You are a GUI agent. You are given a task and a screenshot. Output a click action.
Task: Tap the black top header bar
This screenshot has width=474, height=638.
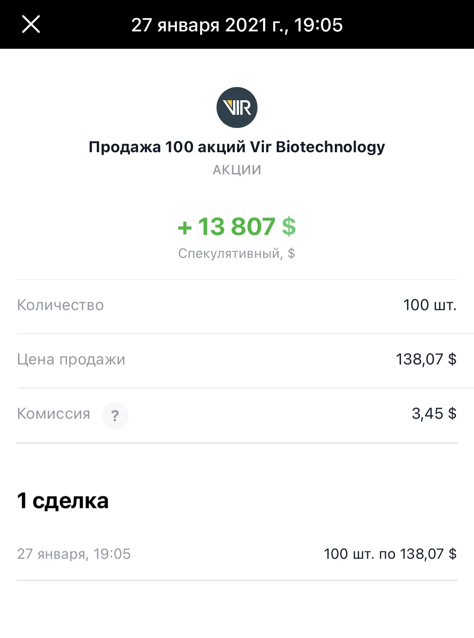point(237,24)
